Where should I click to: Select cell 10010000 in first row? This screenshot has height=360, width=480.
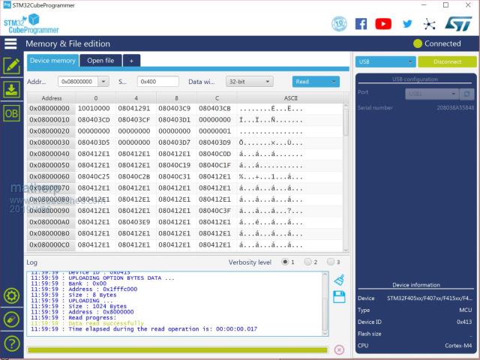pyautogui.click(x=94, y=108)
